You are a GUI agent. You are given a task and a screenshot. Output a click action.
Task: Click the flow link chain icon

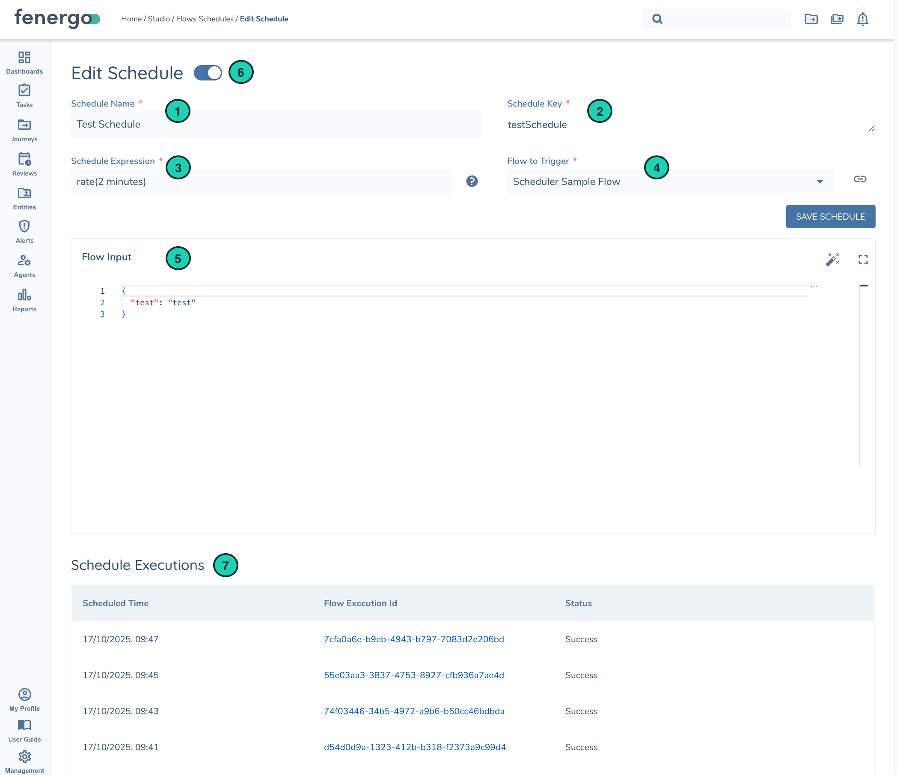pos(859,179)
